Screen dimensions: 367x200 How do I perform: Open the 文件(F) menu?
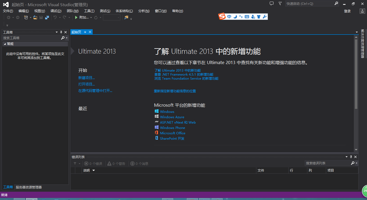tap(8, 11)
